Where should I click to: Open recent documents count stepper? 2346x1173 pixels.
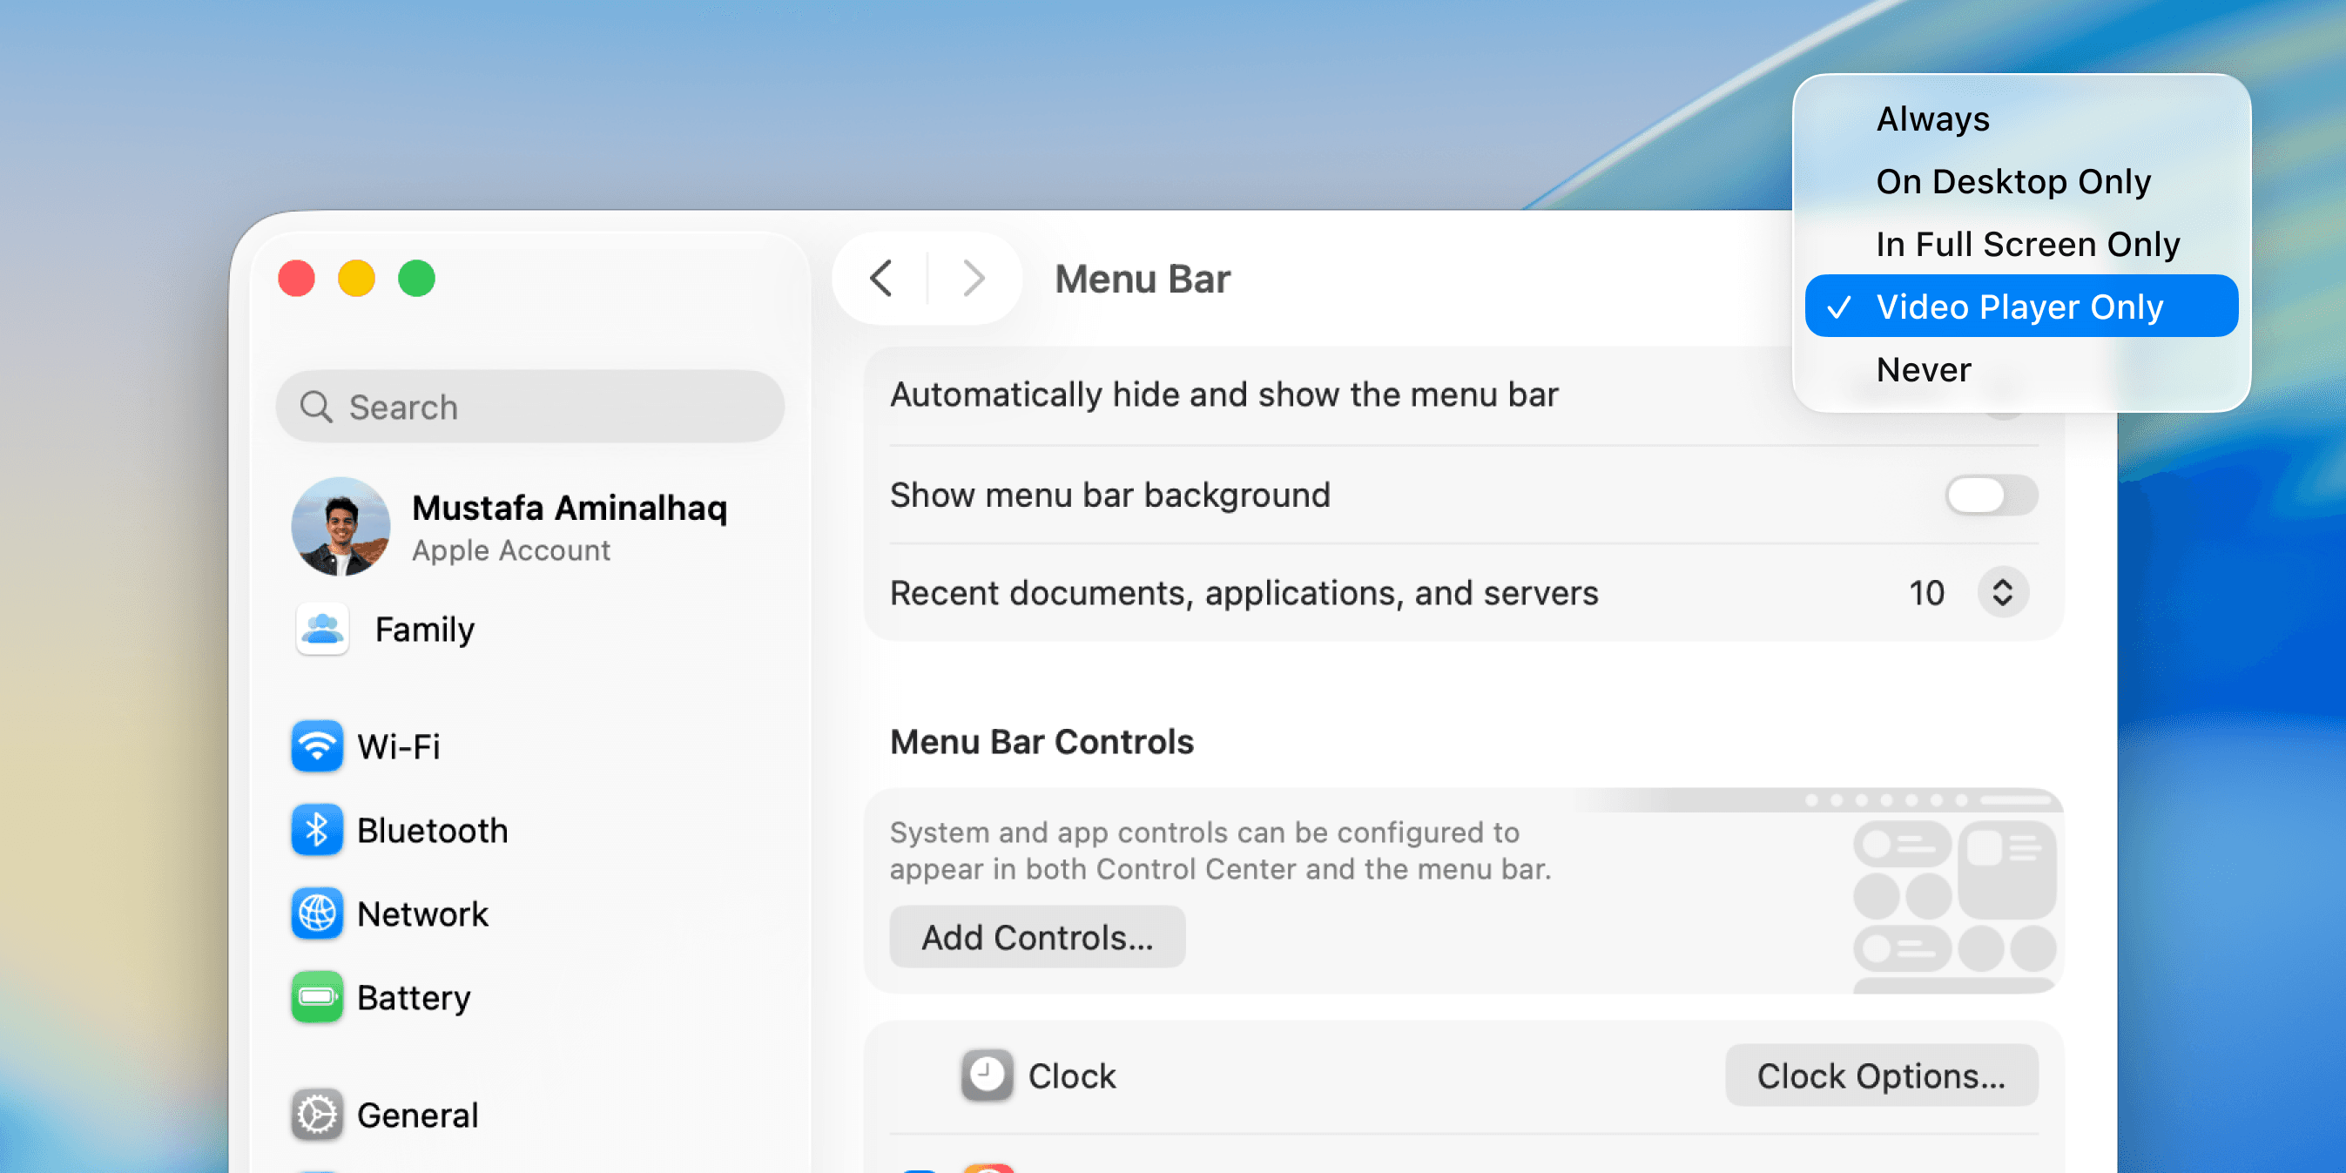pos(2002,593)
